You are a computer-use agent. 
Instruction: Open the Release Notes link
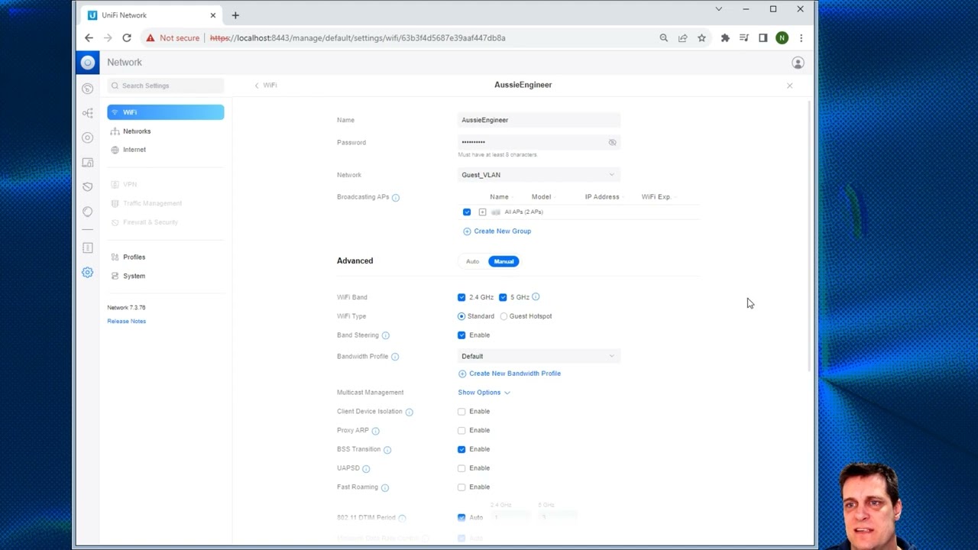[x=127, y=321]
